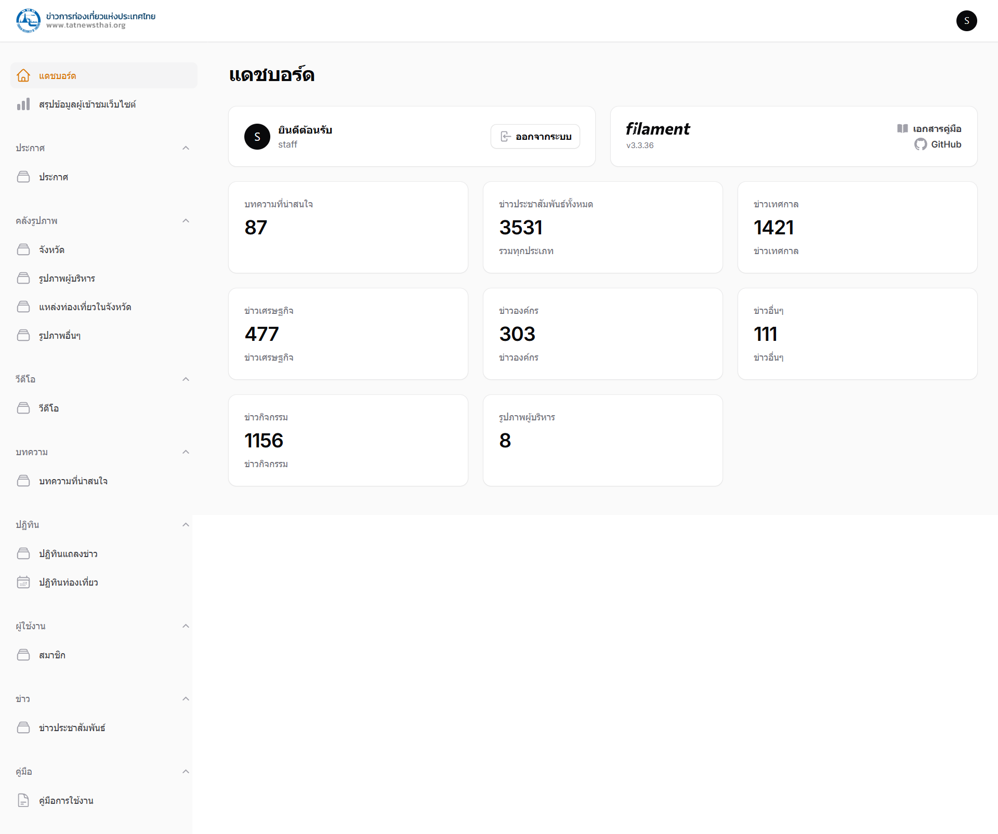998x834 pixels.
Task: Collapse the ประกาศ sidebar group
Action: pyautogui.click(x=186, y=148)
